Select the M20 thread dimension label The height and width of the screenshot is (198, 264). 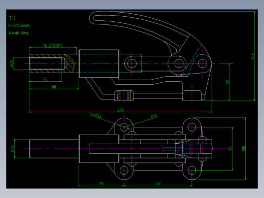[12, 63]
